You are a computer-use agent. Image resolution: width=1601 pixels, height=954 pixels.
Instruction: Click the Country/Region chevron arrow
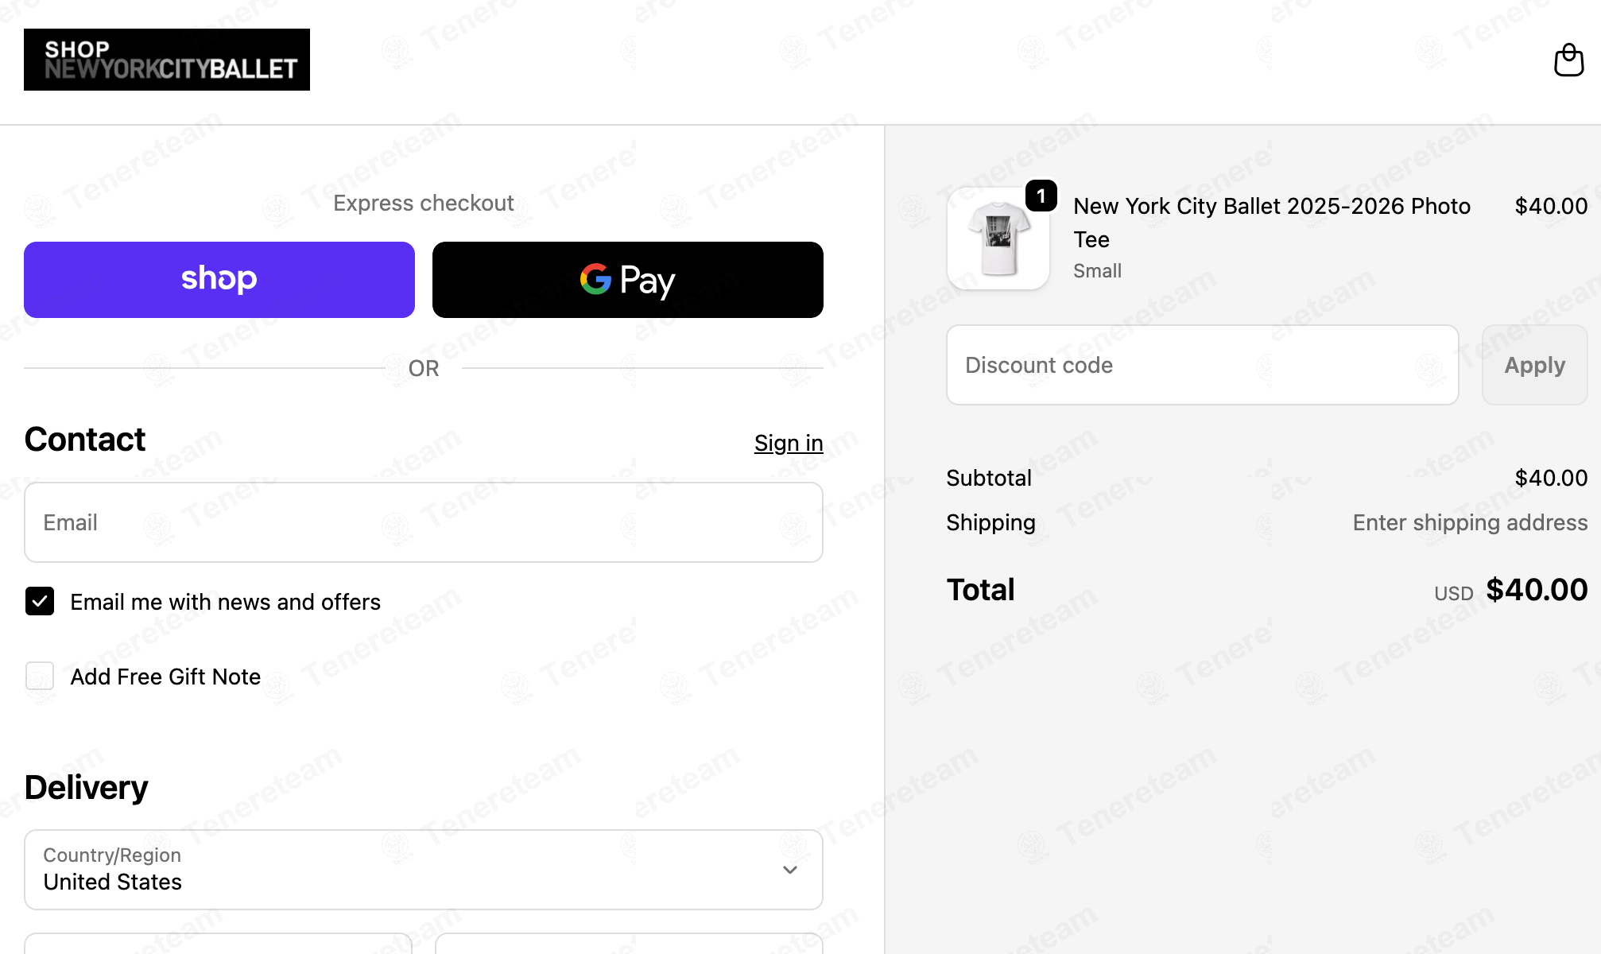pos(790,870)
